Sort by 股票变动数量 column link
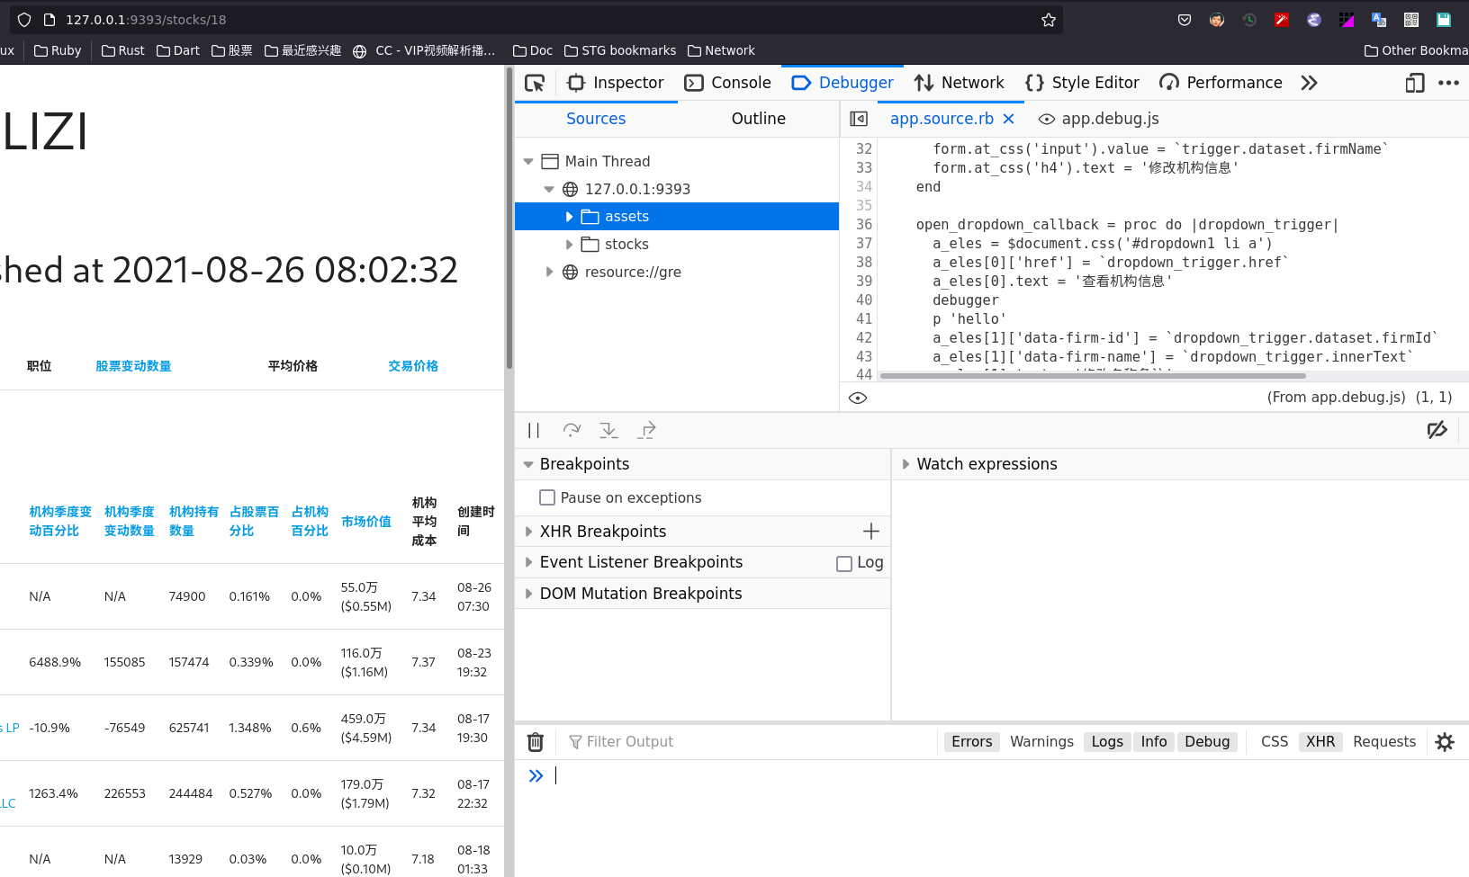This screenshot has width=1469, height=877. (x=133, y=366)
